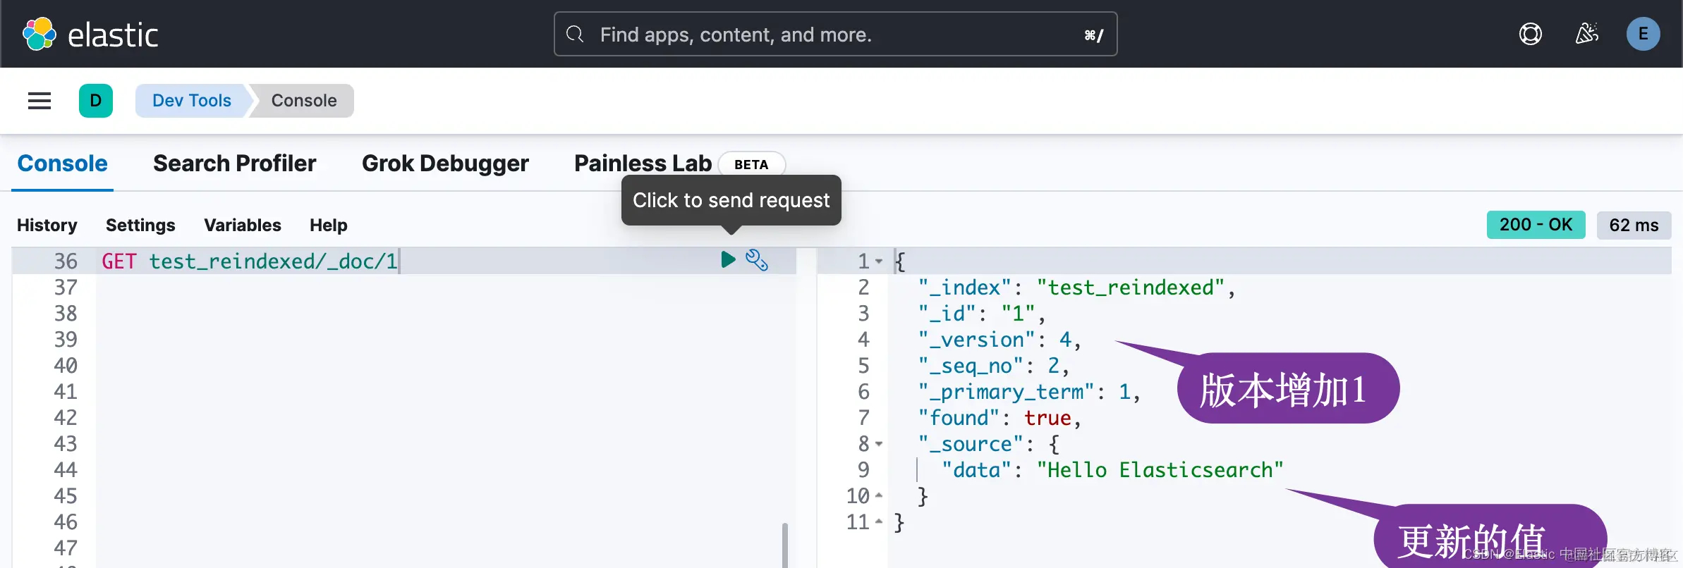The height and width of the screenshot is (568, 1683).
Task: Open the newsfeed celebration icon
Action: point(1586,34)
